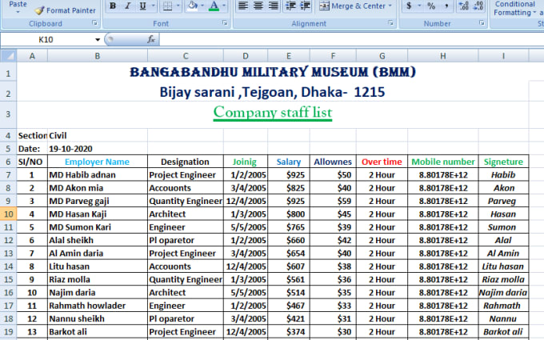Apply accounting dollar number format
Image resolution: width=544 pixels, height=340 pixels.
coord(409,6)
